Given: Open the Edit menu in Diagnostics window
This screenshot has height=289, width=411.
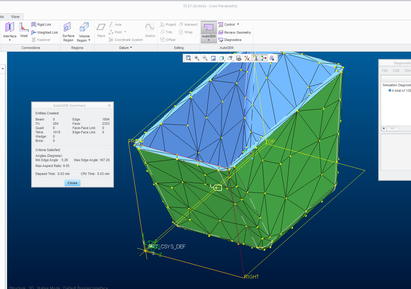Looking at the screenshot, I should click(396, 70).
